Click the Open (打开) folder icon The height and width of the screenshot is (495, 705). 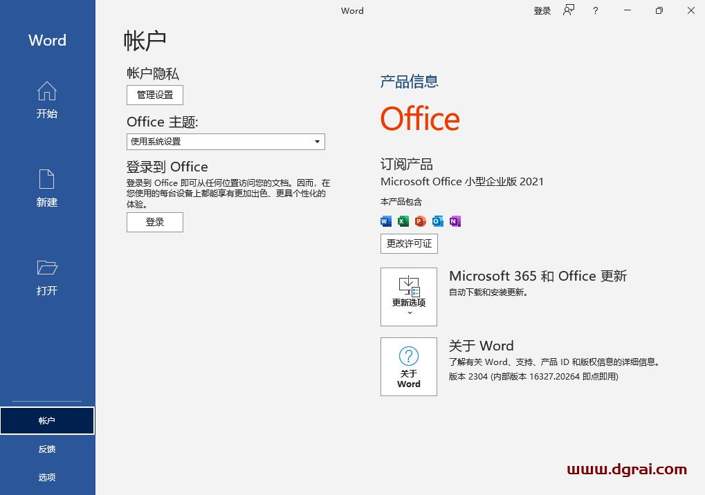click(46, 268)
